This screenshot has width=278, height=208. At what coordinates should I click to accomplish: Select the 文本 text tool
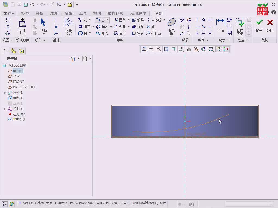pyautogui.click(x=120, y=33)
